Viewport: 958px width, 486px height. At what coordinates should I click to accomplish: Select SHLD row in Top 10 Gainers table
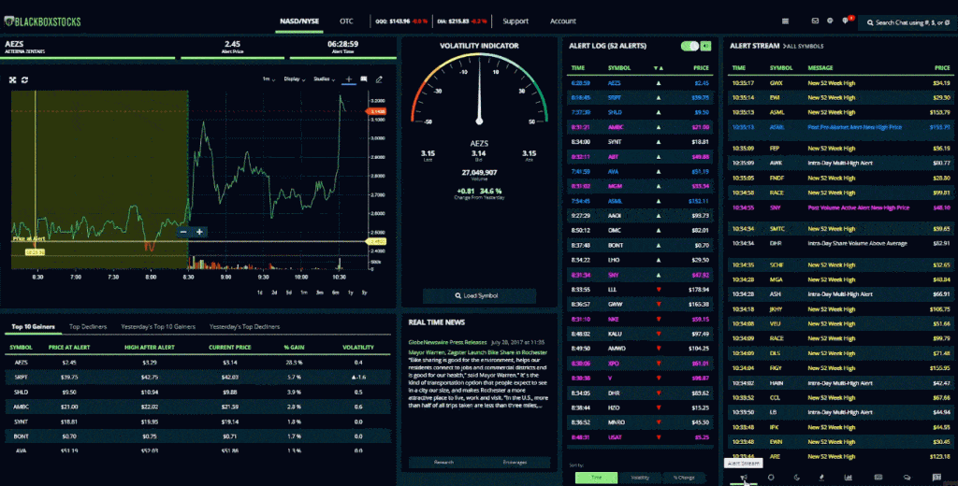point(198,392)
